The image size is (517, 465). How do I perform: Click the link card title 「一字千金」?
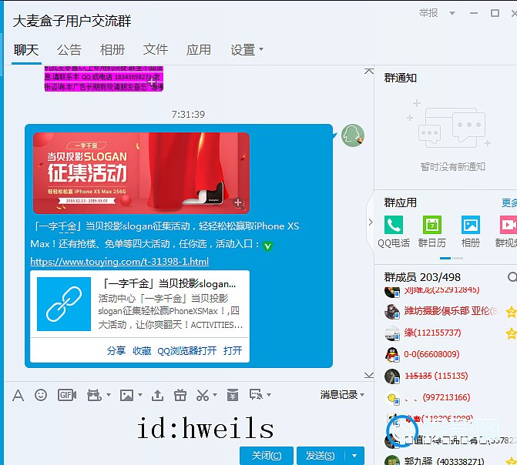click(x=169, y=284)
